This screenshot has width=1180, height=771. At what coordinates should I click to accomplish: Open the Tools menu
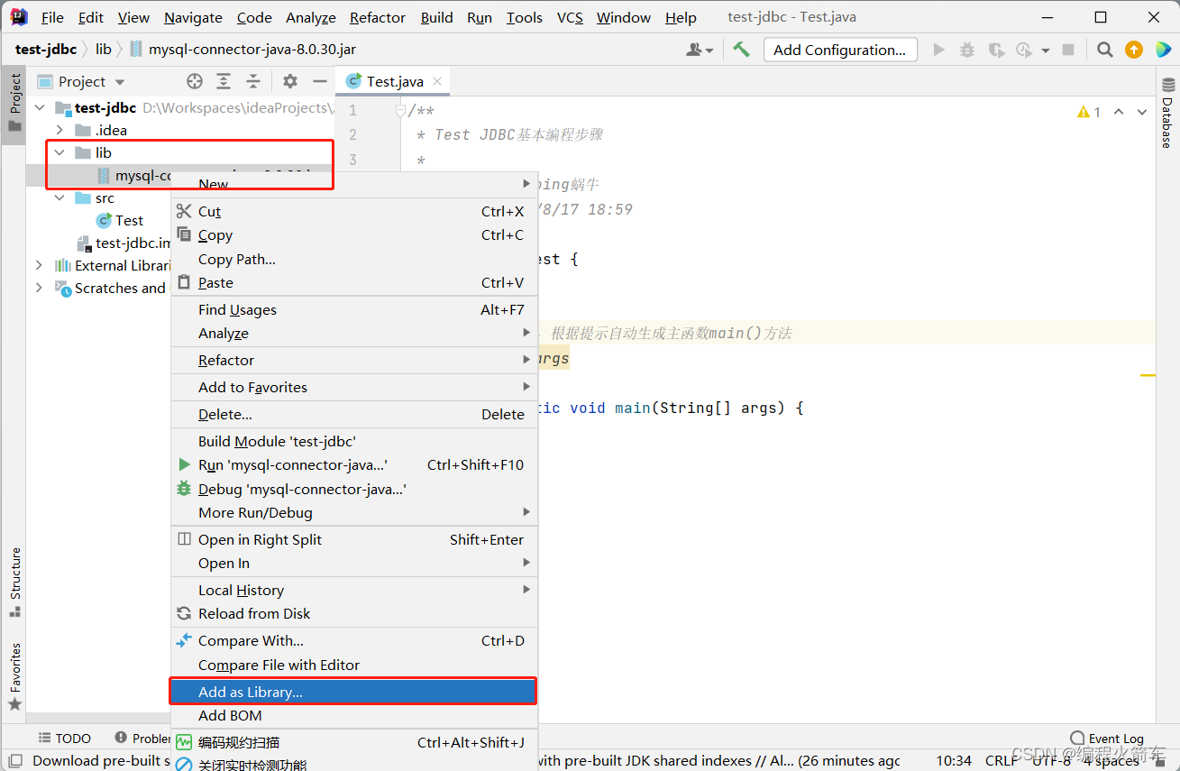524,17
